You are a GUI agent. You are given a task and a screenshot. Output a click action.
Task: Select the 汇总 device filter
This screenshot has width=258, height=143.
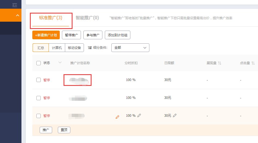(41, 48)
